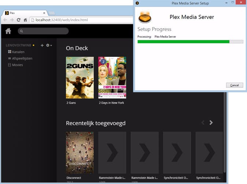The image size is (247, 184).
Task: Cancel the Plex Media Server setup
Action: click(x=235, y=85)
